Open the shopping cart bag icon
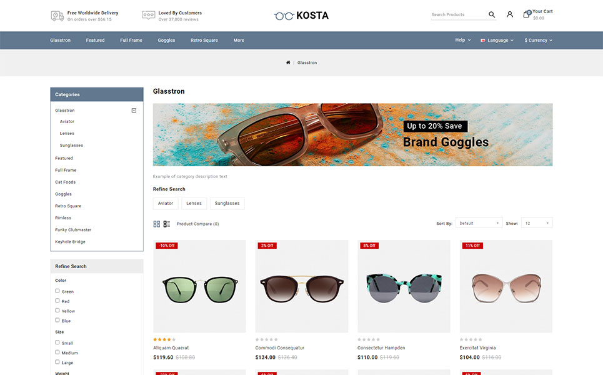The width and height of the screenshot is (603, 375). (x=526, y=14)
